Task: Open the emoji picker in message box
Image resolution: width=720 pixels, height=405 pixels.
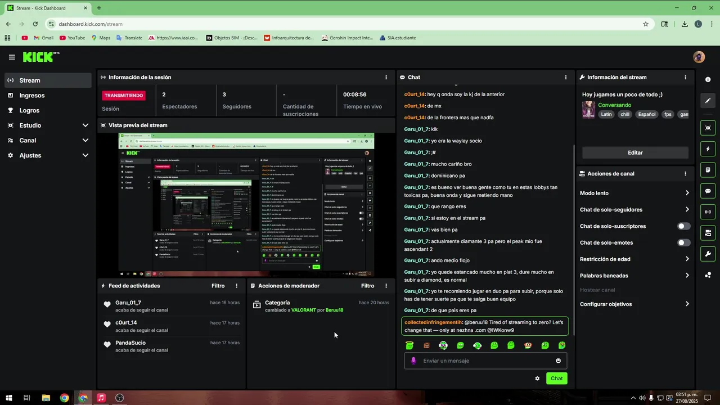Action: click(x=559, y=361)
